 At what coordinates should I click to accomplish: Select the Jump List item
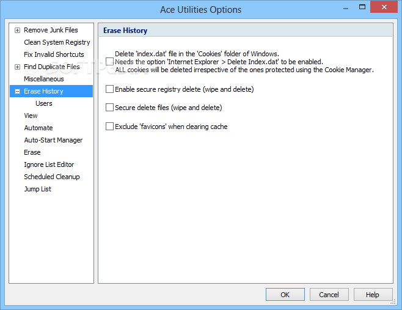(x=38, y=189)
